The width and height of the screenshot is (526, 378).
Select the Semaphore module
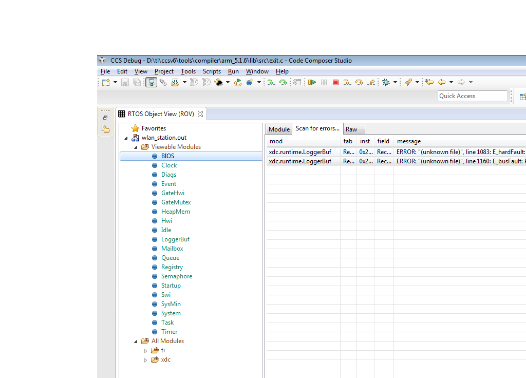[177, 276]
